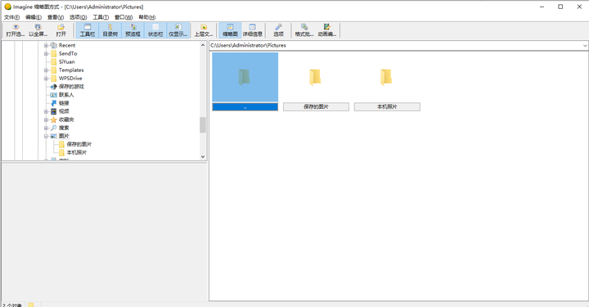The height and width of the screenshot is (307, 589).
Task: Select the 保存的游戏 icon in tree
Action: [x=54, y=87]
